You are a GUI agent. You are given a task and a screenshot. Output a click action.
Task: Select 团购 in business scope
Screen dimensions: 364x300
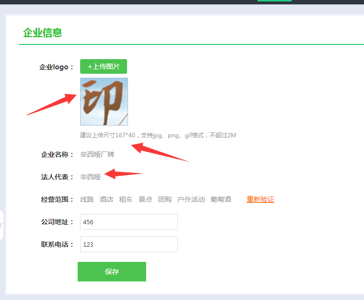coord(165,199)
